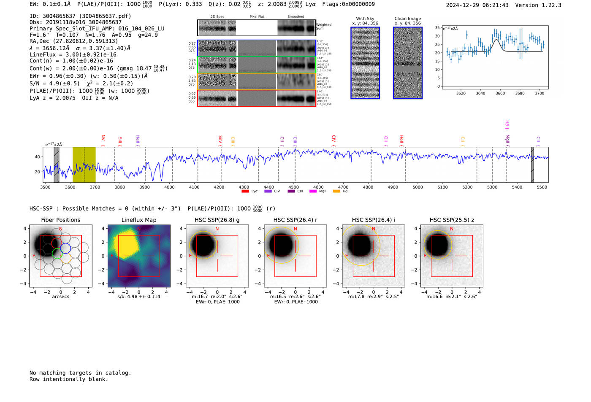The height and width of the screenshot is (402, 591).
Task: Open the HSC SSP(26.8) g image
Action: 217,256
